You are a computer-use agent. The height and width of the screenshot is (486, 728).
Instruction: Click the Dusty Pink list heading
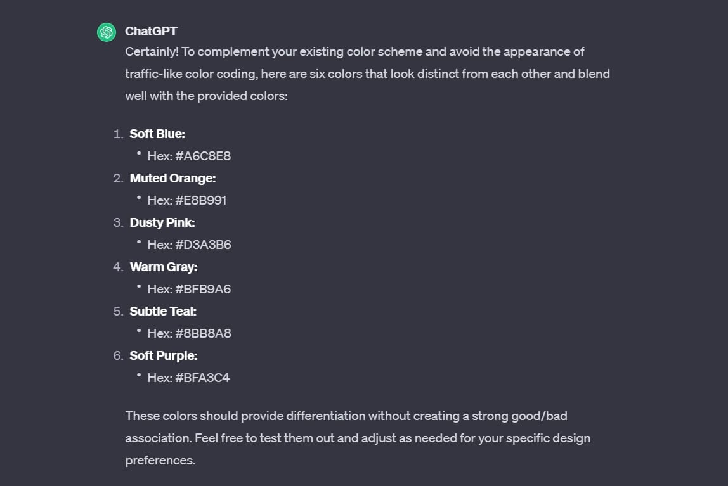(162, 222)
